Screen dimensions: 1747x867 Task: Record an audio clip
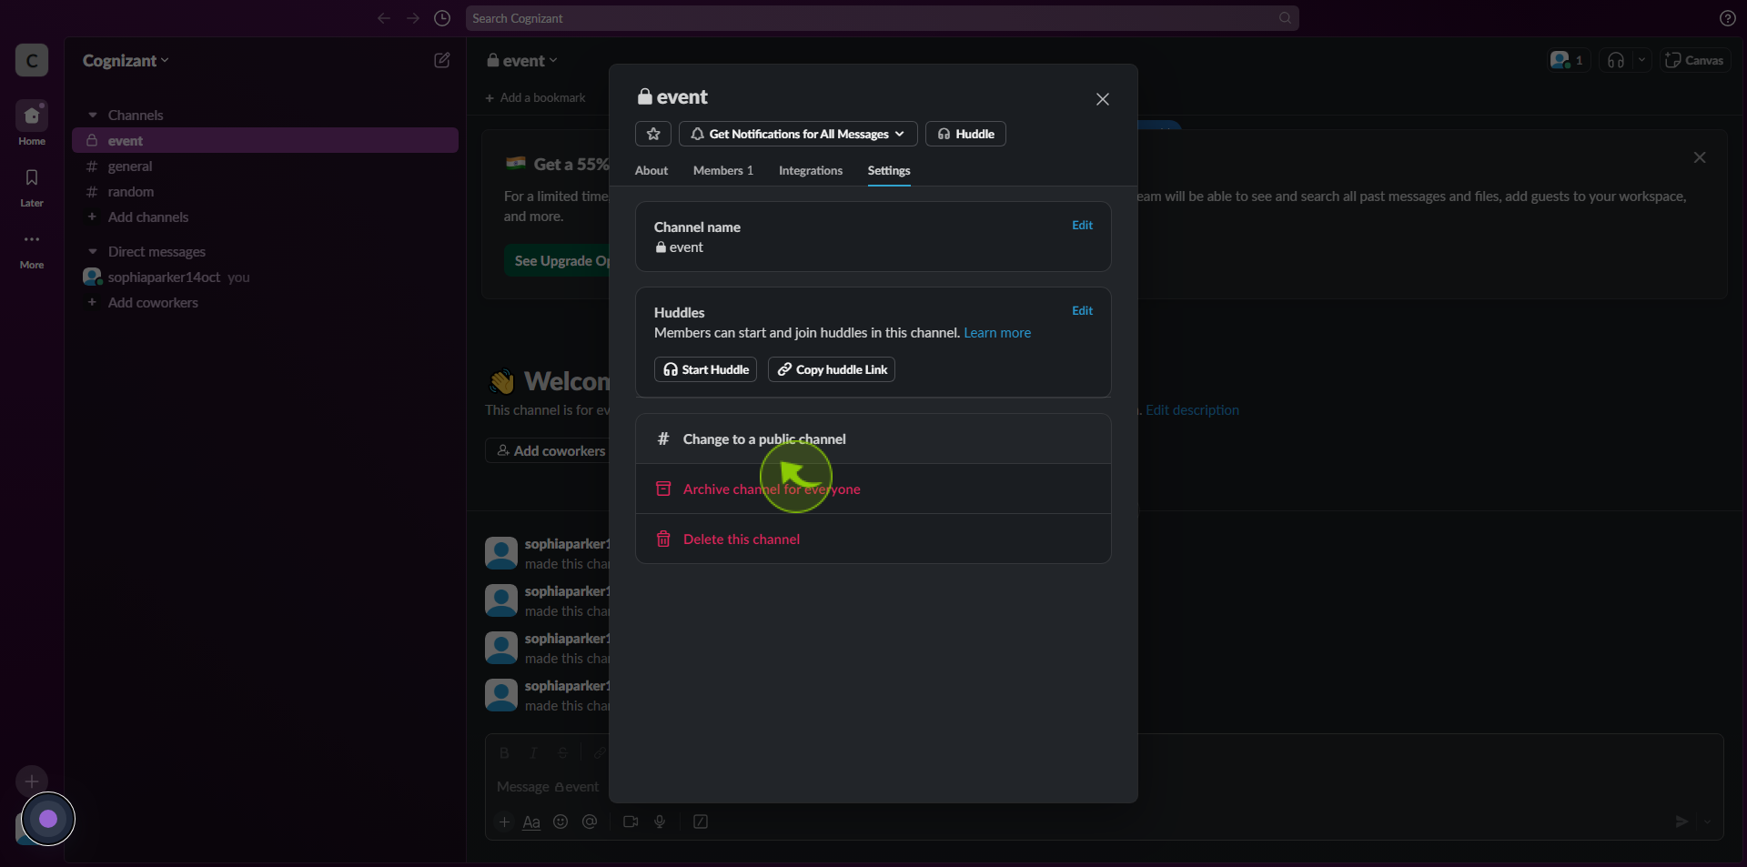tap(660, 822)
